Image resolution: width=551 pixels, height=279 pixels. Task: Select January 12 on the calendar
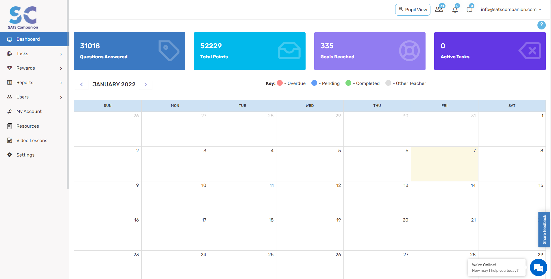310,198
